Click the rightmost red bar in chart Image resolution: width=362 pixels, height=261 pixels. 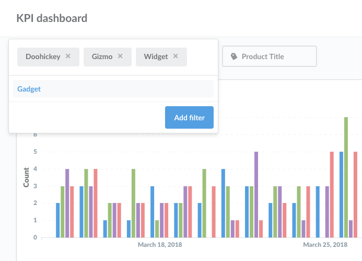(x=355, y=194)
